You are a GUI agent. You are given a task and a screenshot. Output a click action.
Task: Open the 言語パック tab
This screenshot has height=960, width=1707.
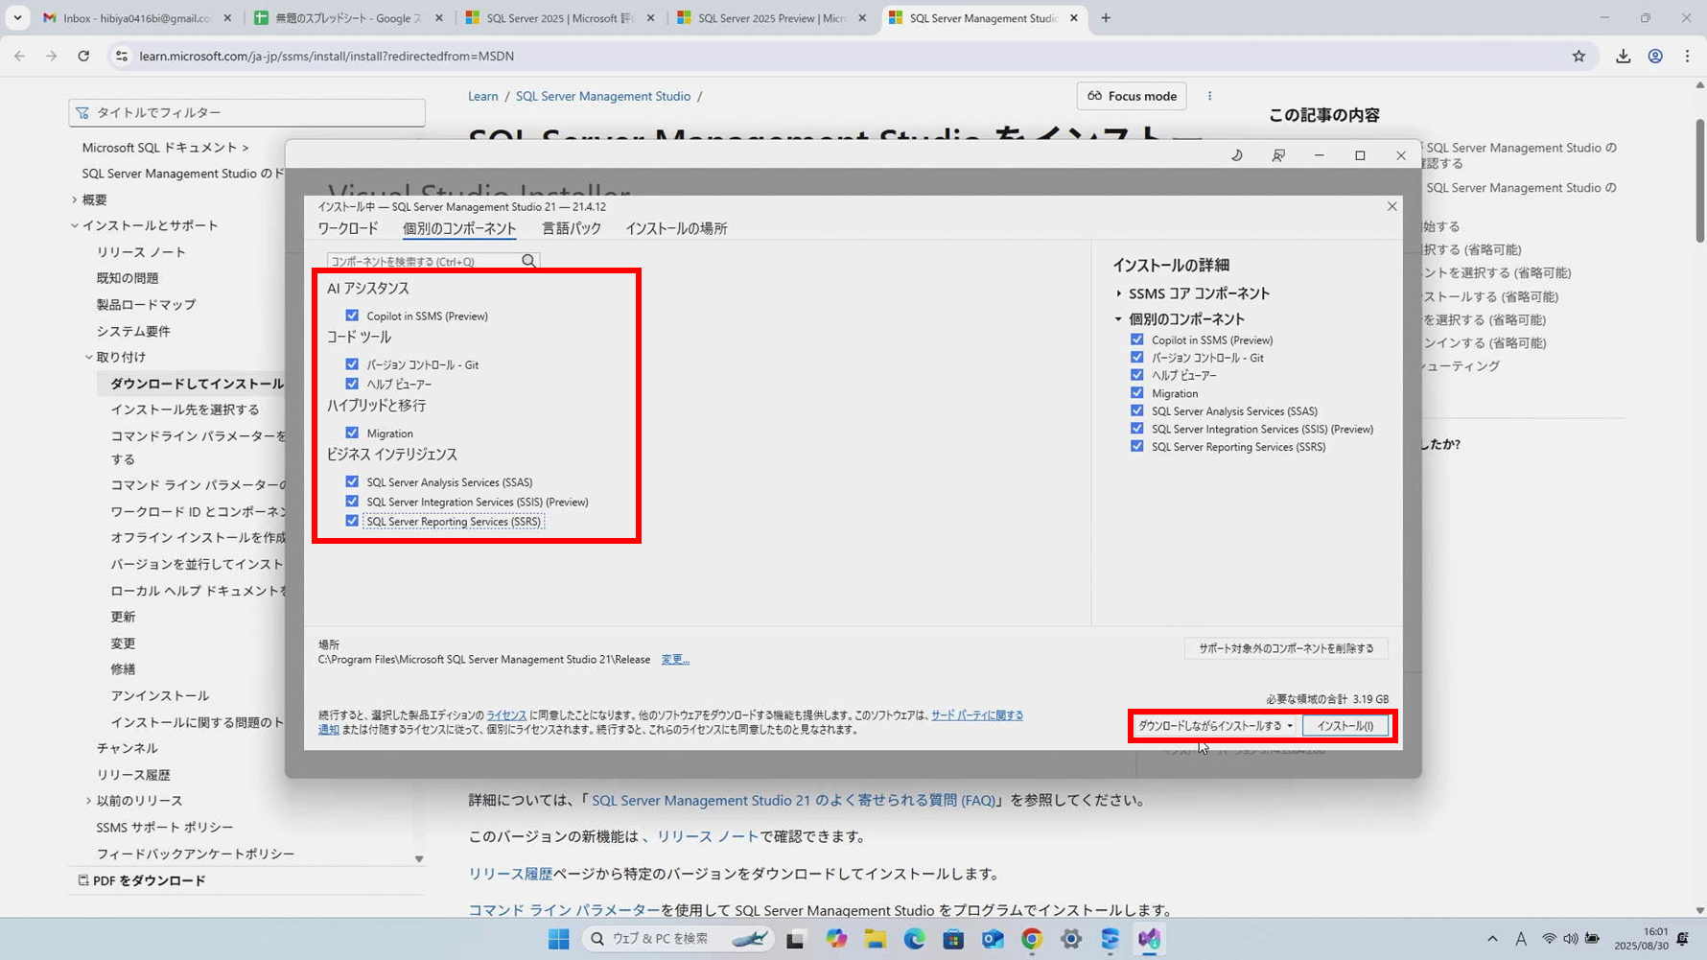571,228
